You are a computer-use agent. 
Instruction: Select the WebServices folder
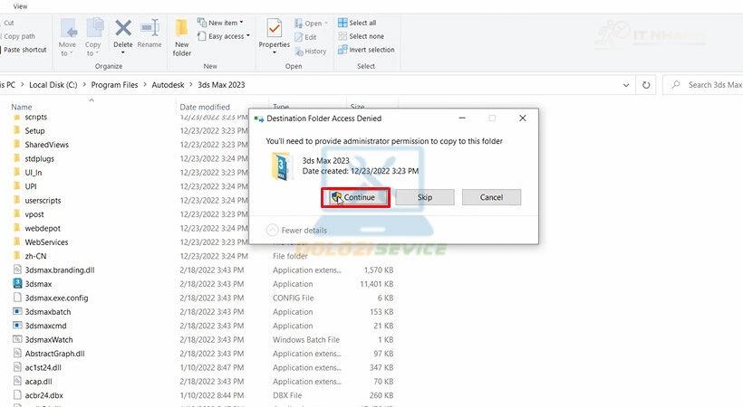(x=46, y=242)
